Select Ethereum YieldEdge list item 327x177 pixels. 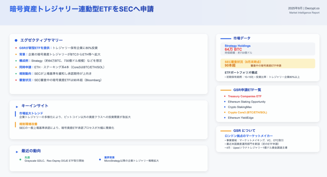pyautogui.click(x=241, y=118)
